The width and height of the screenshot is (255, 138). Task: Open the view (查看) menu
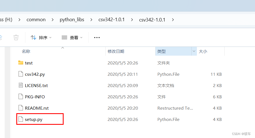[72, 37]
